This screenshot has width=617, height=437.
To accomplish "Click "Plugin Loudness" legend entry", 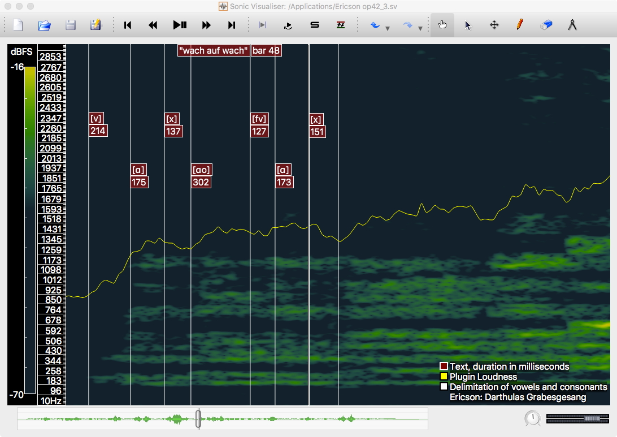I will click(483, 377).
